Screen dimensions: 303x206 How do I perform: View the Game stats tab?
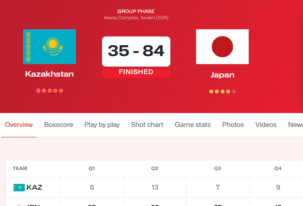tap(193, 125)
